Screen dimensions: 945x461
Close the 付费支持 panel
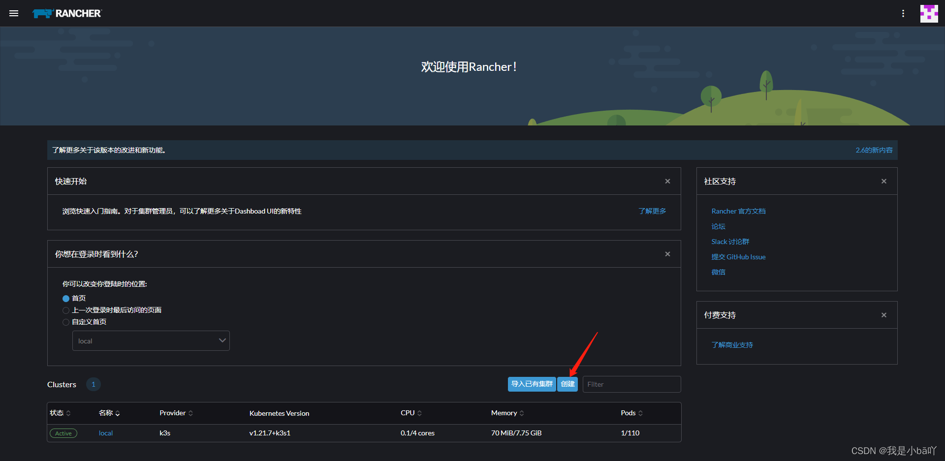coord(884,315)
